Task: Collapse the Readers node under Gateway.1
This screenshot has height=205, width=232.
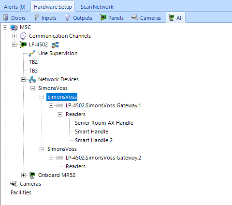Action: pos(60,114)
